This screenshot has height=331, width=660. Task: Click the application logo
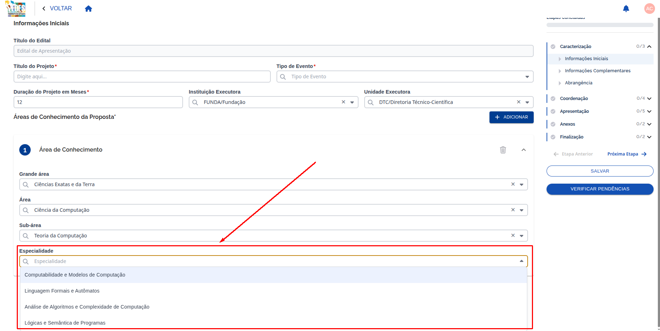(16, 9)
